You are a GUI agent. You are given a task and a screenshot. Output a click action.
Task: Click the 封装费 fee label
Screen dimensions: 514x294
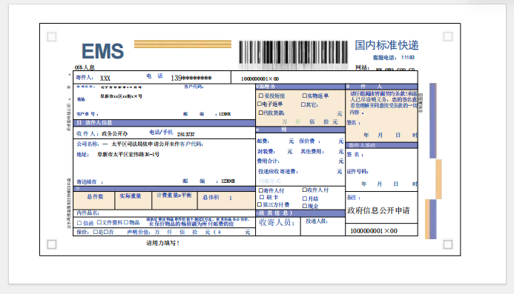(266, 152)
